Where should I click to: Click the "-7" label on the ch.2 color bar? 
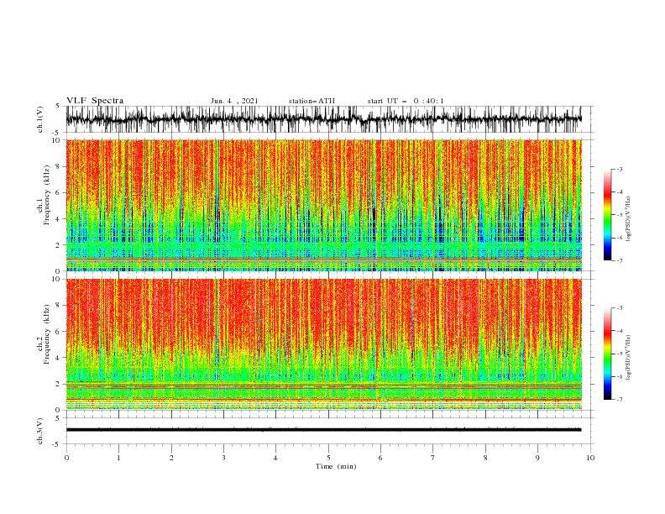pos(620,399)
